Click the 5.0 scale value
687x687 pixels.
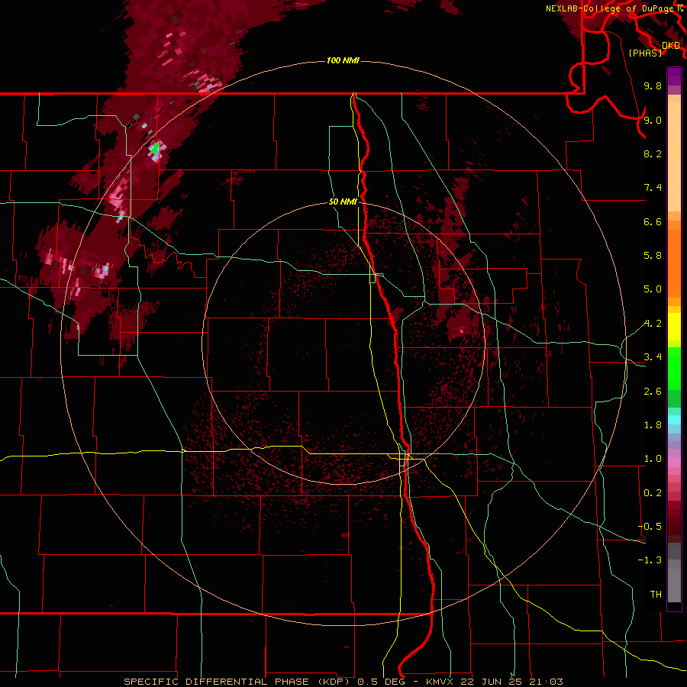click(x=653, y=289)
